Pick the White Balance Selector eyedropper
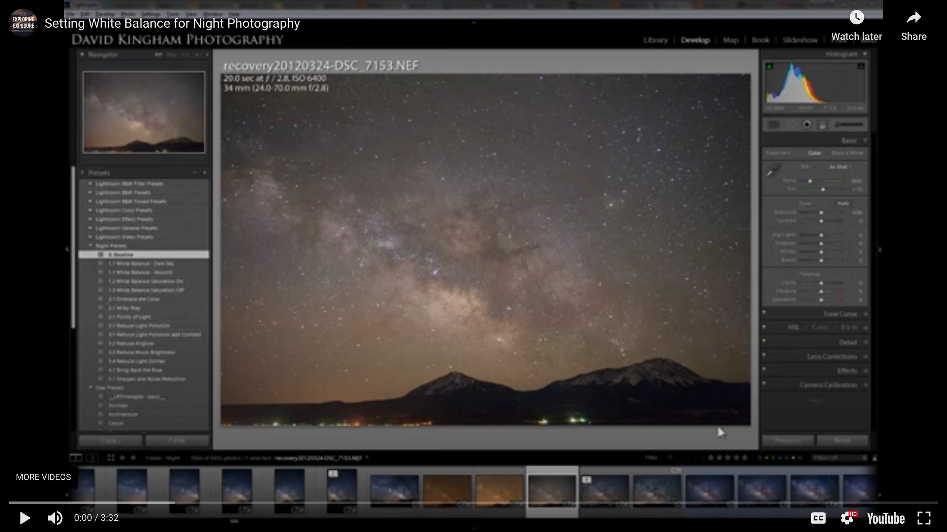The width and height of the screenshot is (947, 532). tap(773, 170)
